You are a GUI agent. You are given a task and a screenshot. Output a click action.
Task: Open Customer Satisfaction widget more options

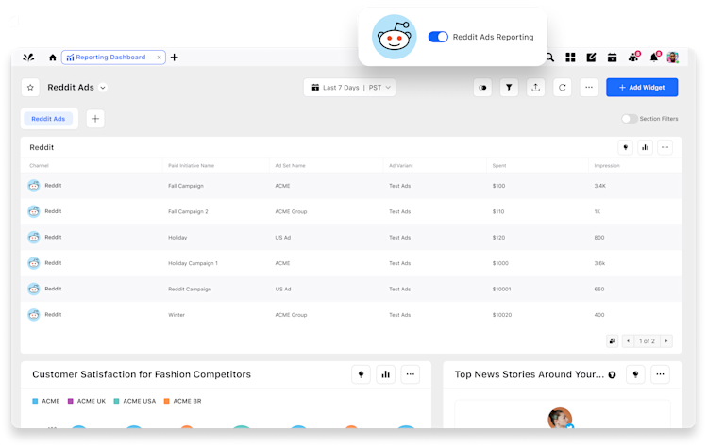coord(410,374)
